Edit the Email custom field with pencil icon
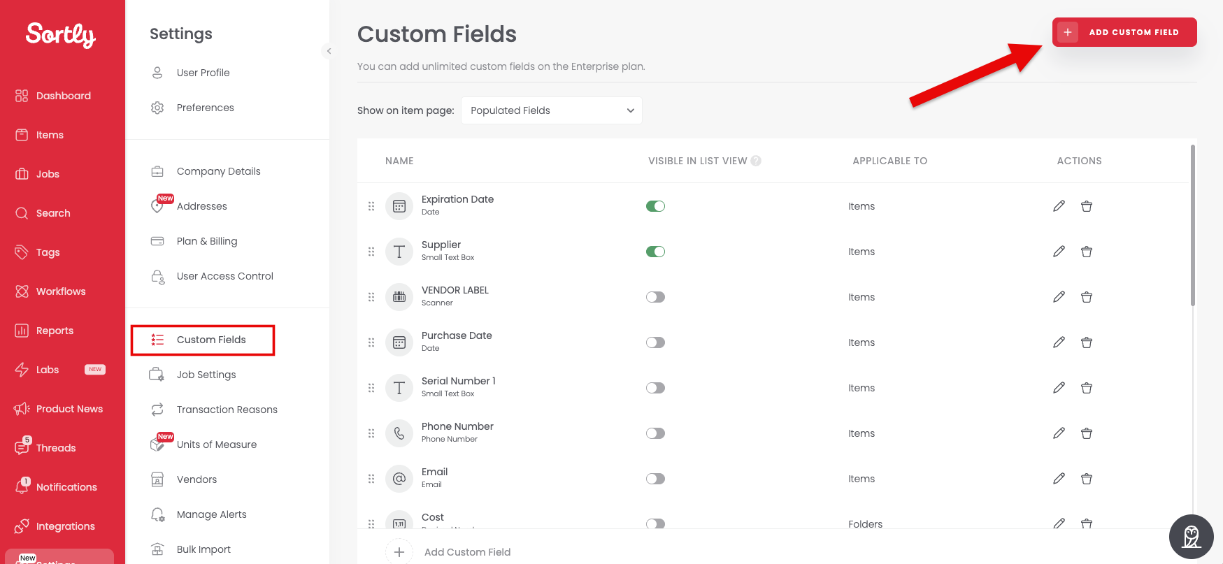This screenshot has height=564, width=1223. click(x=1059, y=479)
